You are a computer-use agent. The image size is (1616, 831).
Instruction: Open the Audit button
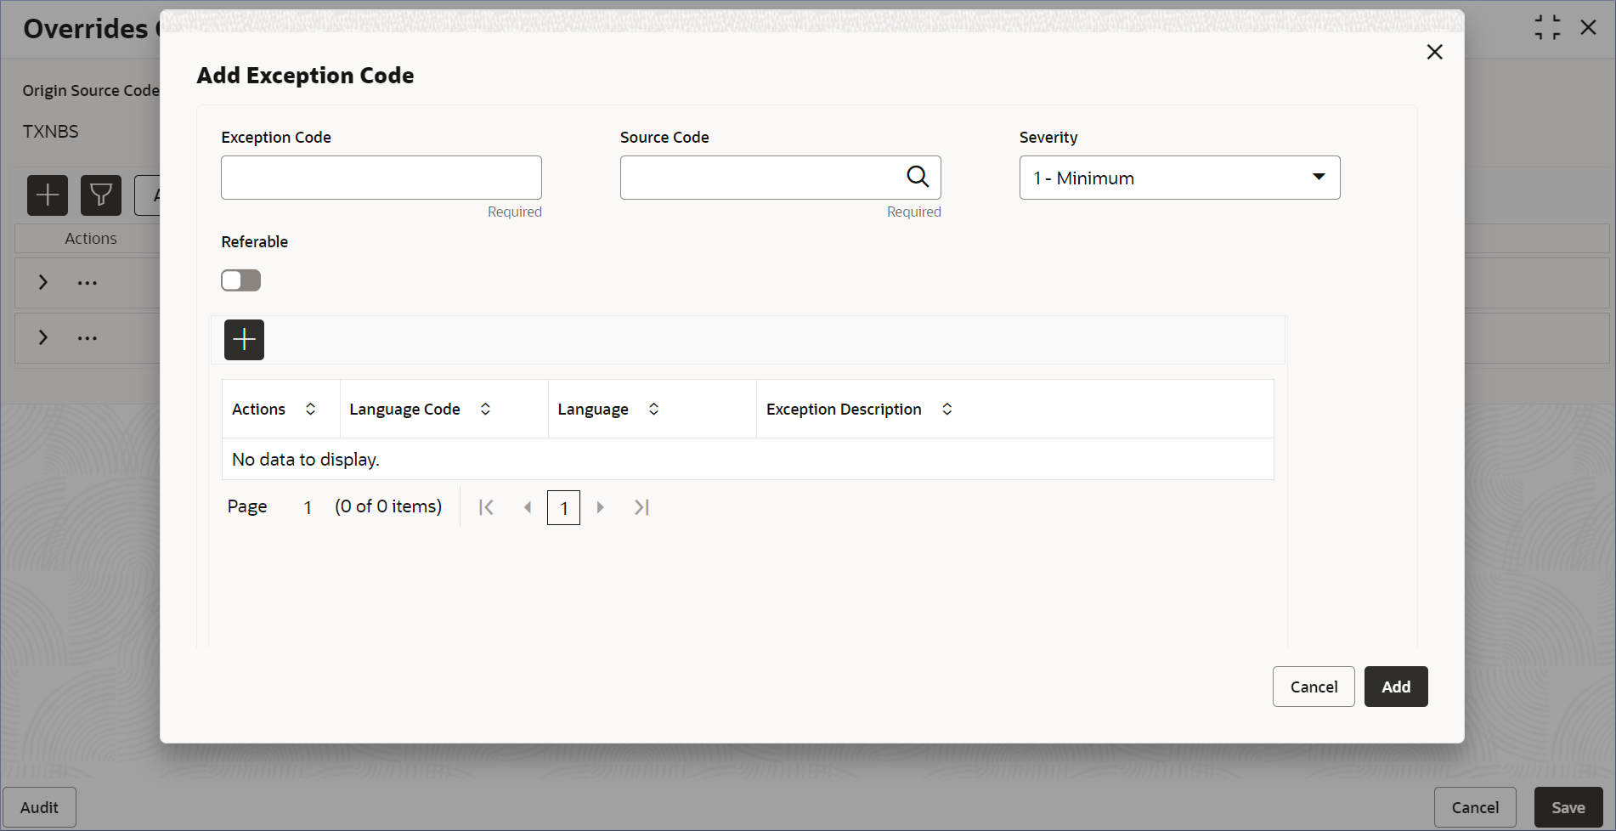pyautogui.click(x=39, y=807)
